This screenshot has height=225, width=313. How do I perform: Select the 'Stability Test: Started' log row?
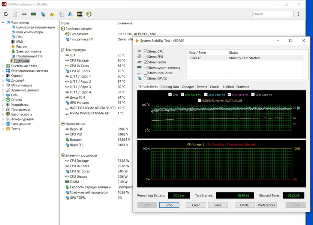click(245, 58)
